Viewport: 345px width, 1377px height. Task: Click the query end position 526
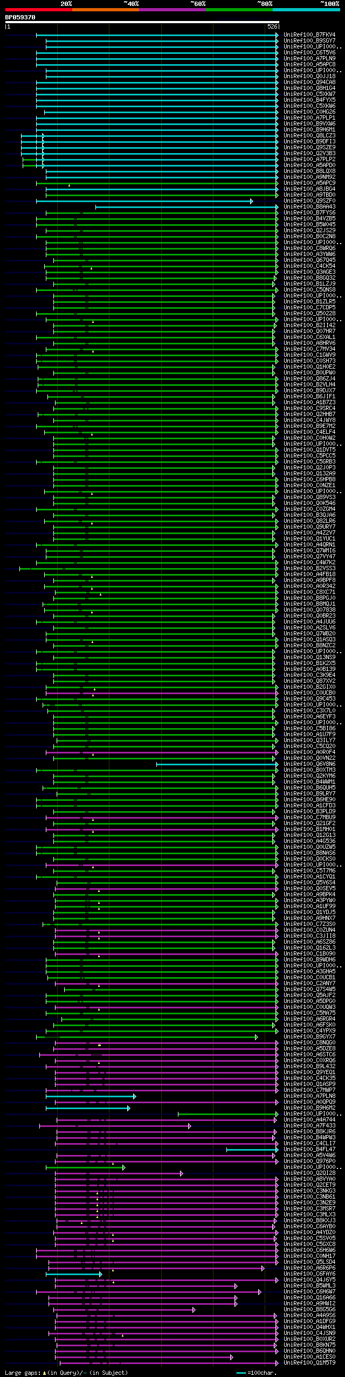272,26
